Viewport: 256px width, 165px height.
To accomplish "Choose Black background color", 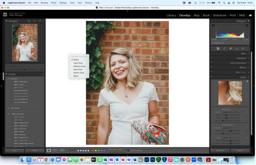I will [x=76, y=76].
